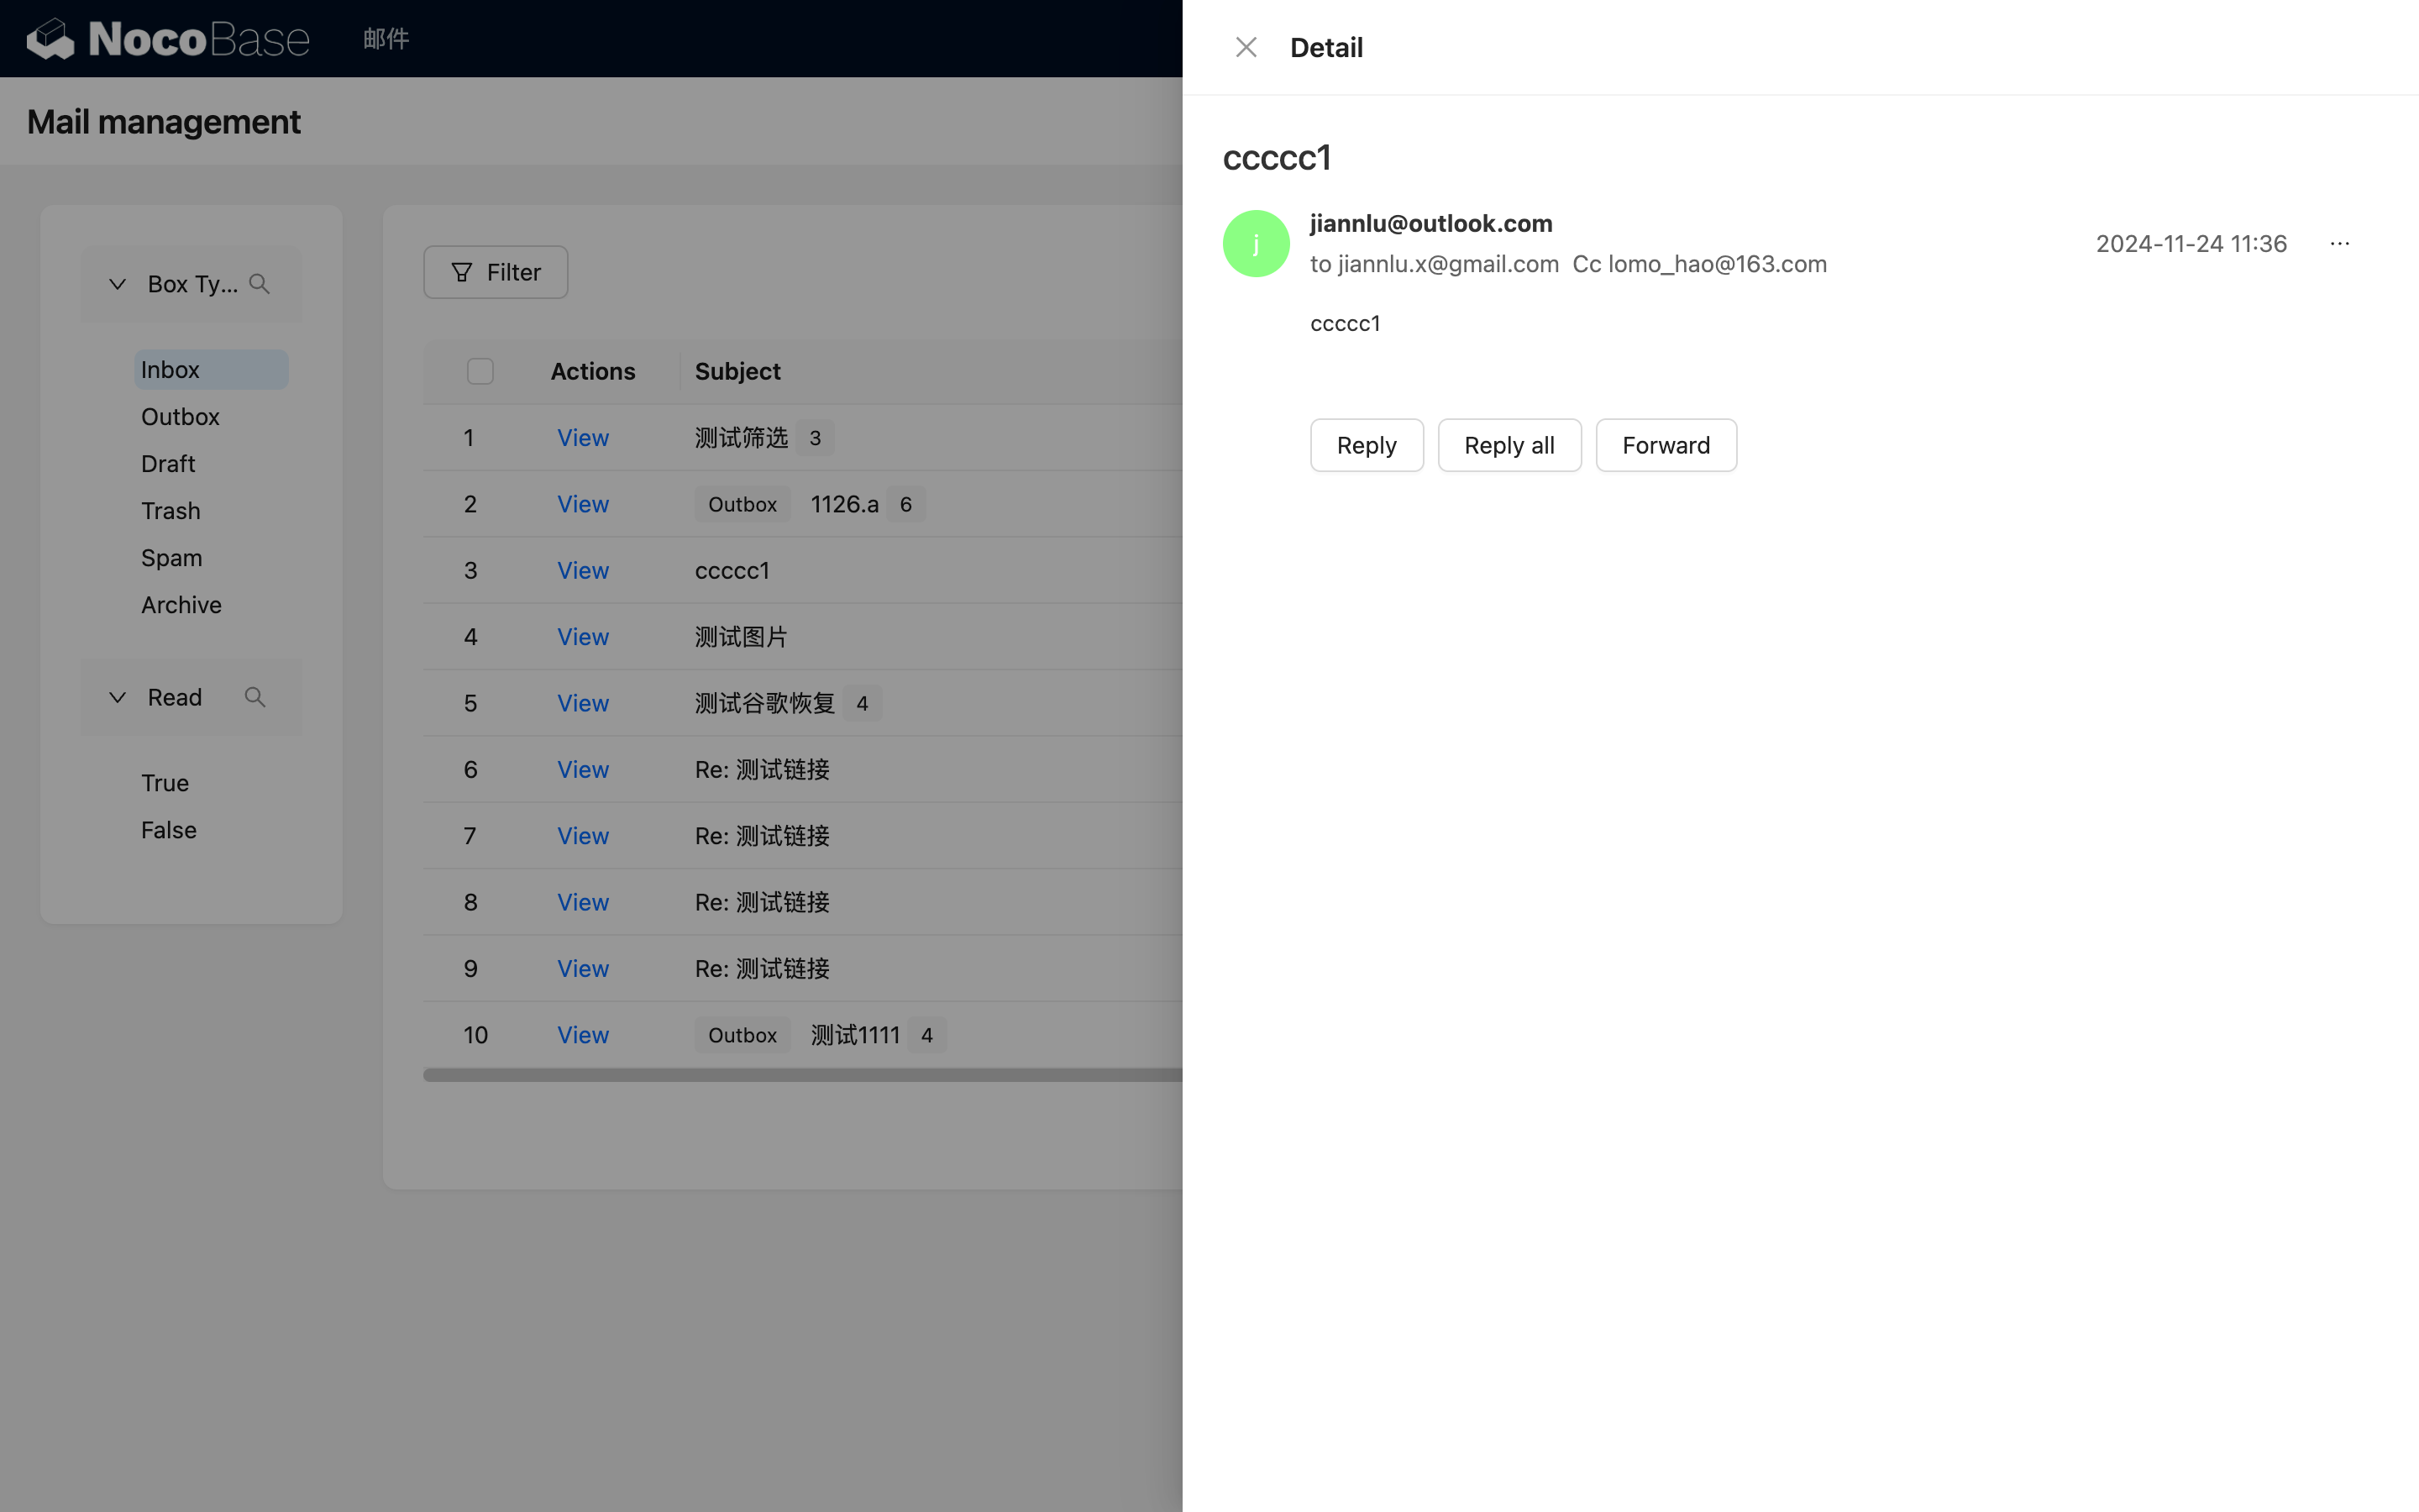Open the Filter funnel button
2419x1512 pixels.
coord(496,272)
